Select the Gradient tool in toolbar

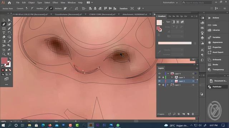point(4,41)
